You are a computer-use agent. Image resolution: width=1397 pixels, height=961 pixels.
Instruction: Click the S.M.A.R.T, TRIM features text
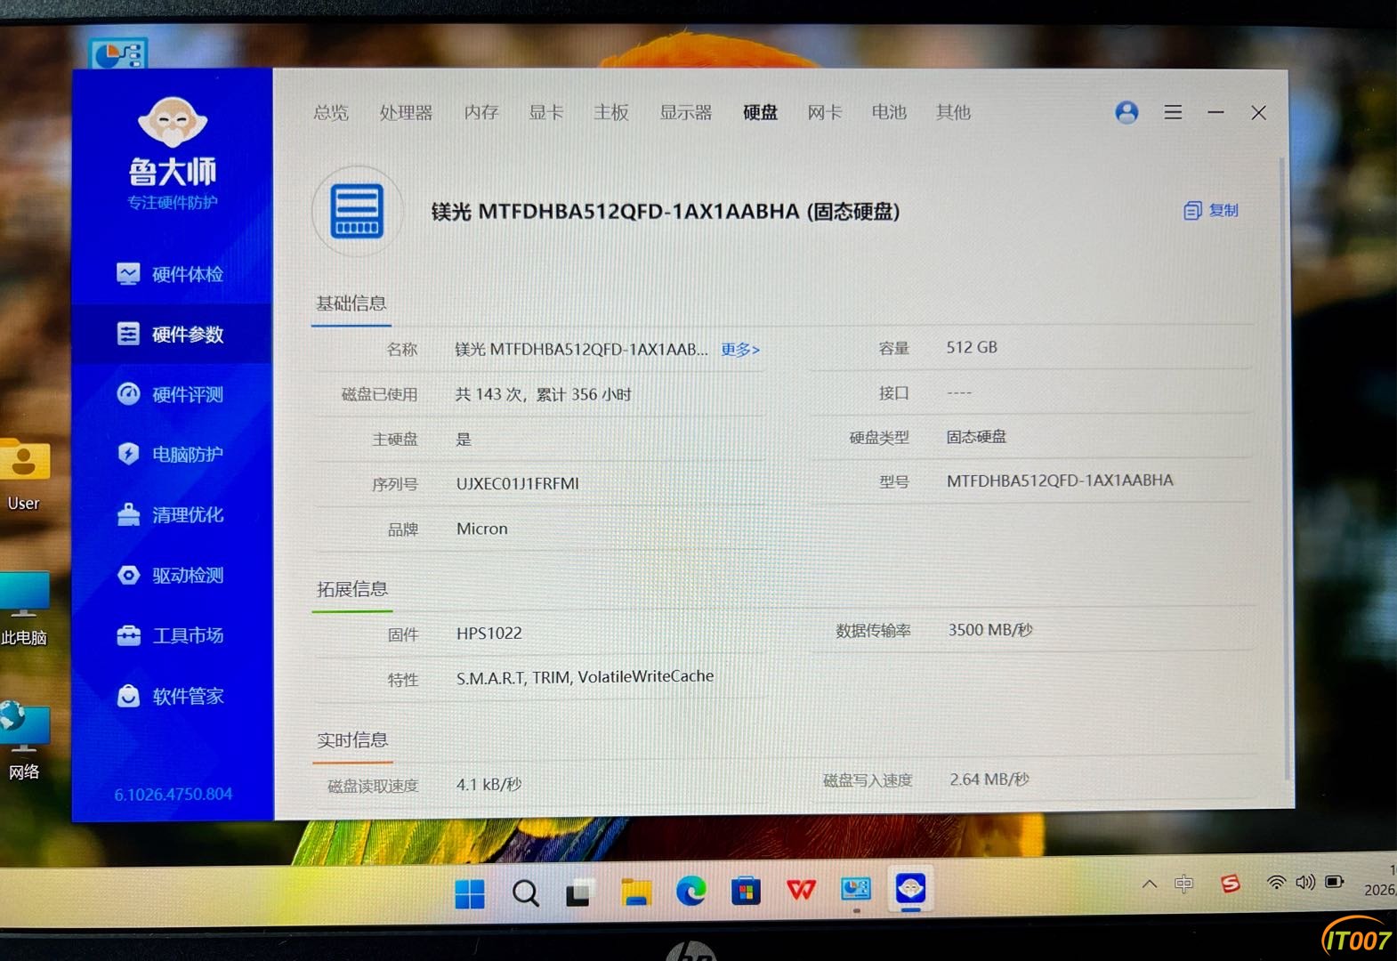[x=585, y=677]
